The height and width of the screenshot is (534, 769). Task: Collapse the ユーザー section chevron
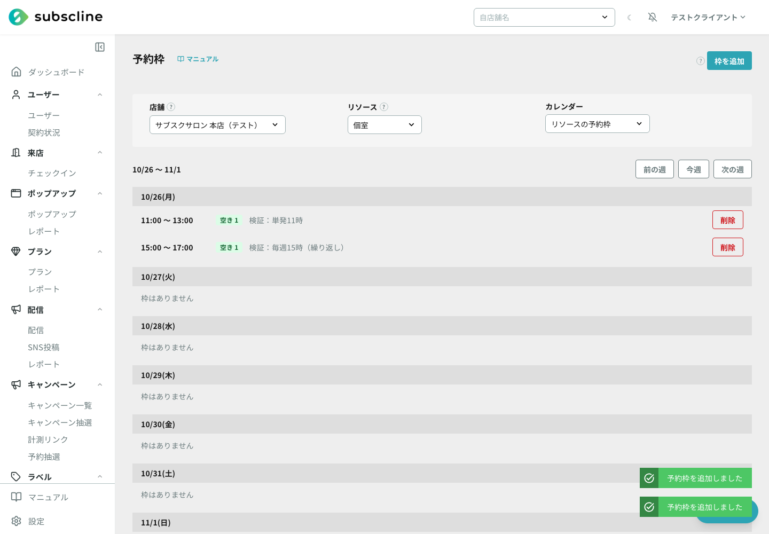(100, 95)
